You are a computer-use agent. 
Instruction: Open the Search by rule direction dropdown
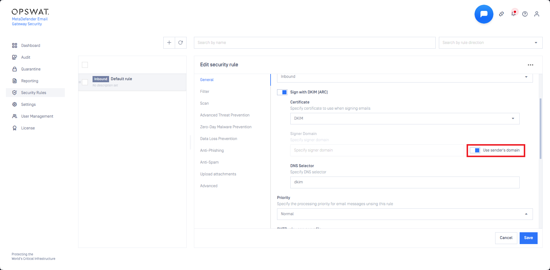tap(490, 43)
